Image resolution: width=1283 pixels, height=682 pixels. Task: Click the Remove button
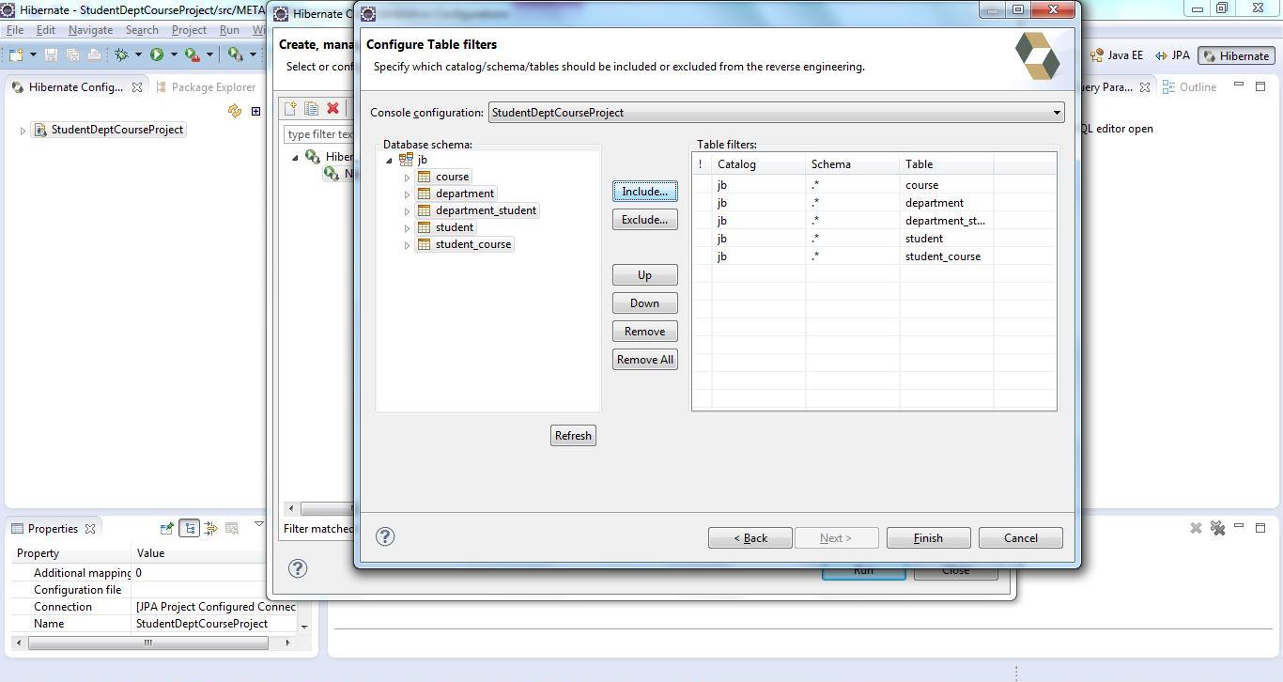click(x=644, y=332)
